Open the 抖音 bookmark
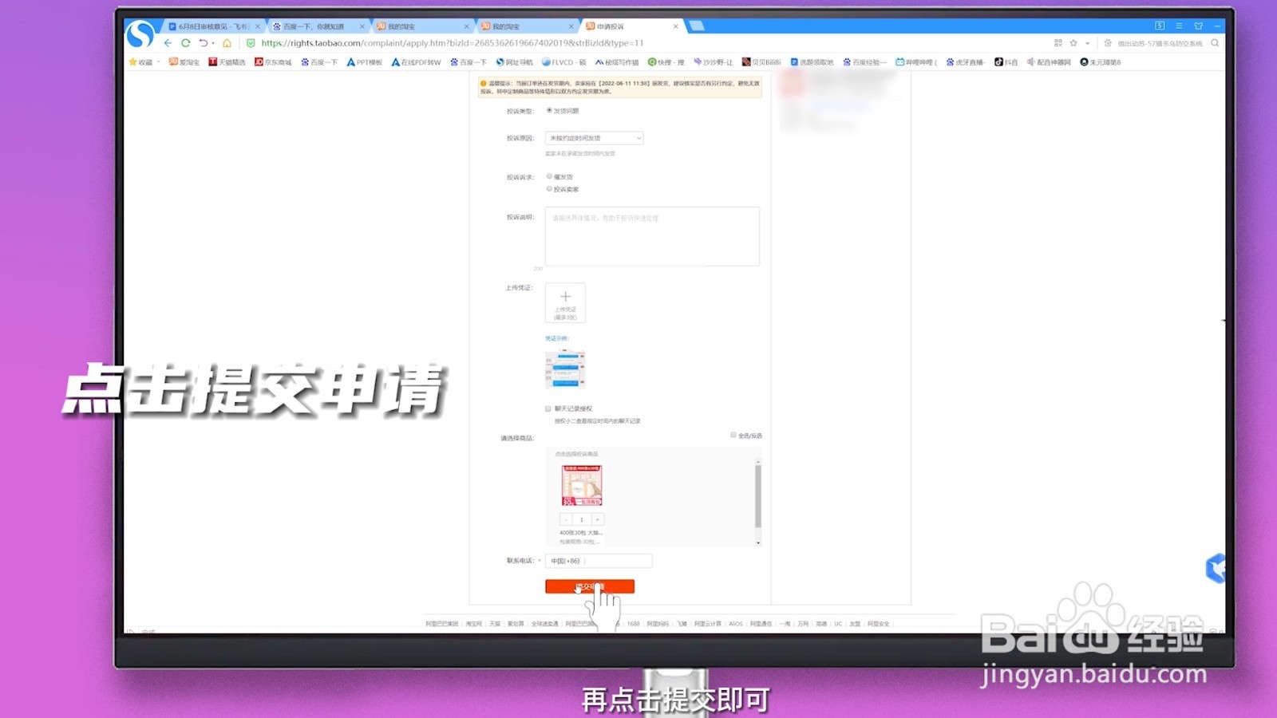The width and height of the screenshot is (1277, 718). (x=1006, y=62)
